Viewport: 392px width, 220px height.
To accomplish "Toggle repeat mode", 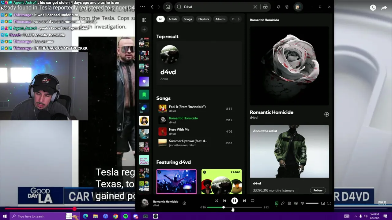I will pyautogui.click(x=253, y=201).
